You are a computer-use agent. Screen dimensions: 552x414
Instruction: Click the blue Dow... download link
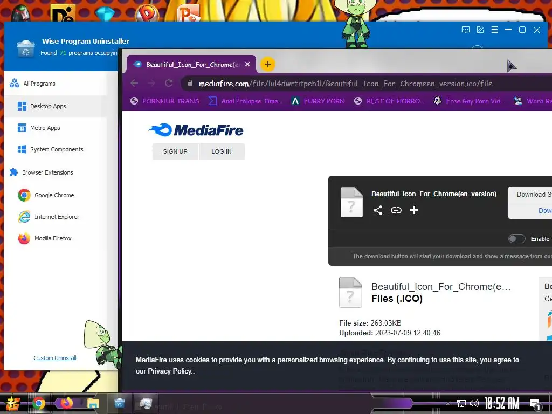click(545, 211)
